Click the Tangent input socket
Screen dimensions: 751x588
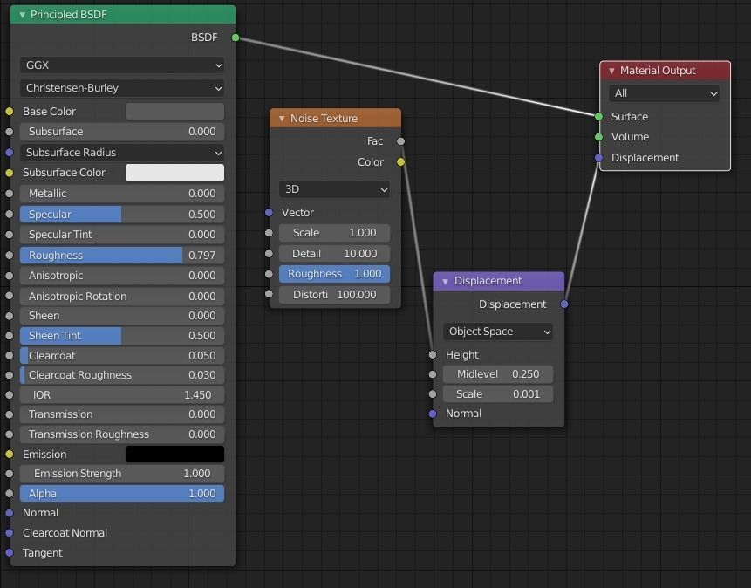pyautogui.click(x=9, y=552)
